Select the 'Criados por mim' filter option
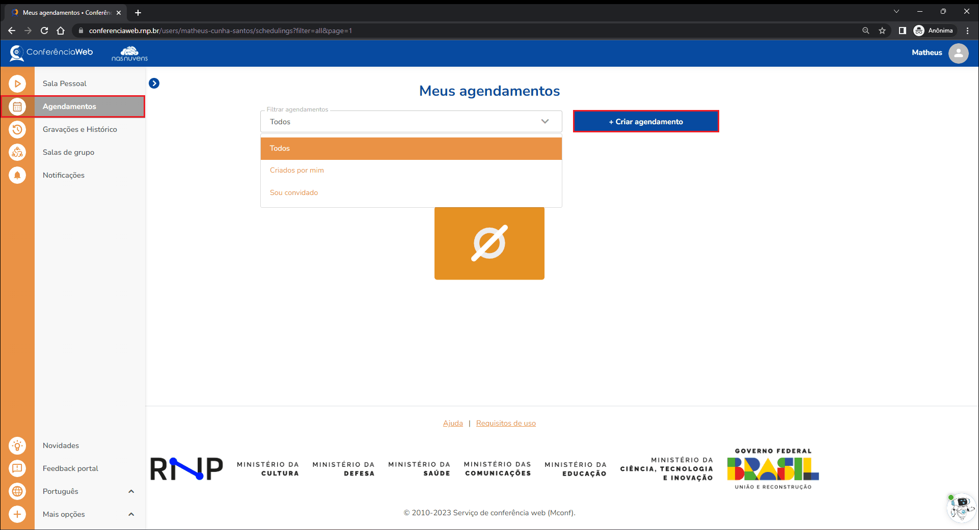This screenshot has width=979, height=530. click(297, 171)
